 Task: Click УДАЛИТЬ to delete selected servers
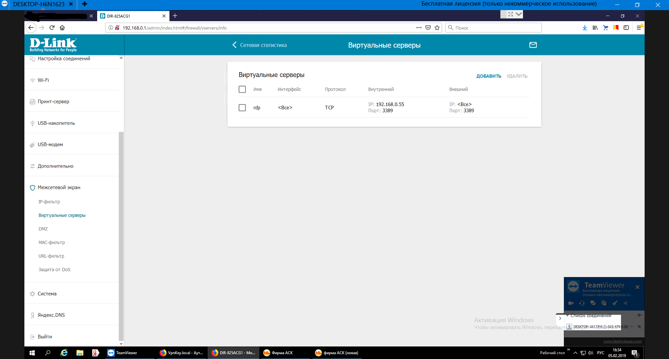[x=517, y=76]
